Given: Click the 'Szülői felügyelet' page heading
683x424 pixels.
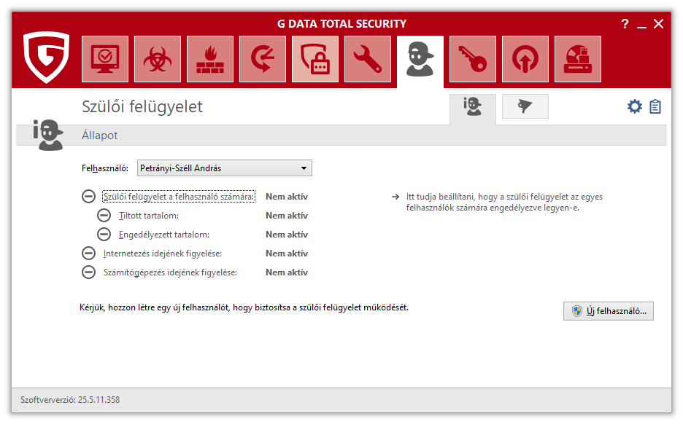Looking at the screenshot, I should pos(142,106).
